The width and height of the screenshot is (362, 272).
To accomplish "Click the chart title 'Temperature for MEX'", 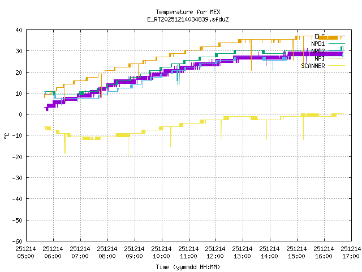I will (188, 12).
